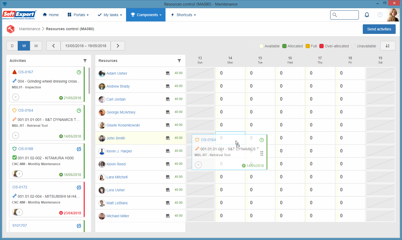The image size is (402, 240).
Task: Click the search magnifier icon
Action: coord(335,15)
